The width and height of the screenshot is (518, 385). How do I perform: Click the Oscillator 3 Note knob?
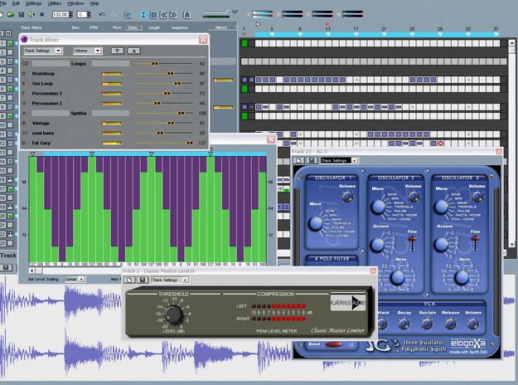462,277
